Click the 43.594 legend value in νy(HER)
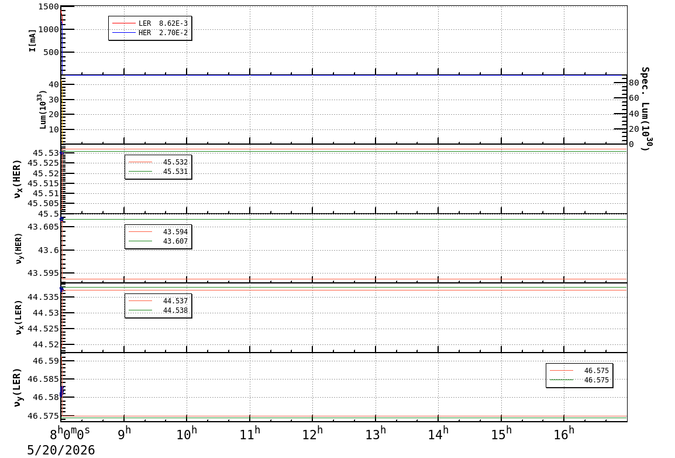675x458 pixels. [175, 232]
